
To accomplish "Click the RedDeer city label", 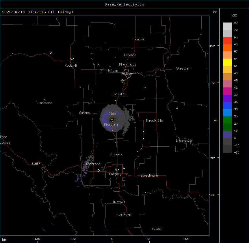I will [127, 74].
